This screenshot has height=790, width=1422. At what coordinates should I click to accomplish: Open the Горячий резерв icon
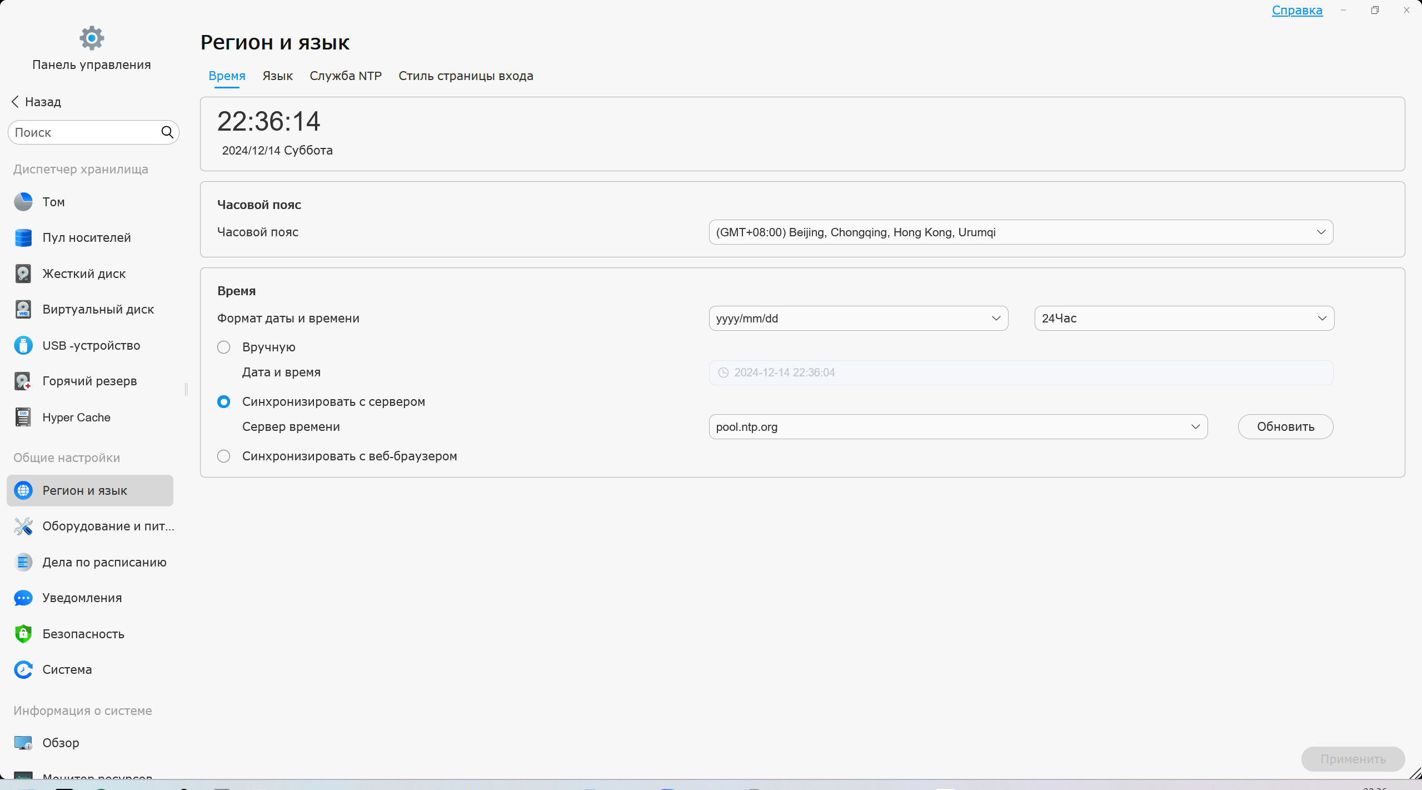click(x=23, y=381)
